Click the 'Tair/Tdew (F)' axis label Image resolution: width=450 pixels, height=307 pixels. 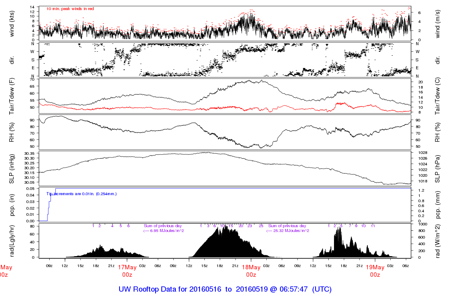click(12, 96)
